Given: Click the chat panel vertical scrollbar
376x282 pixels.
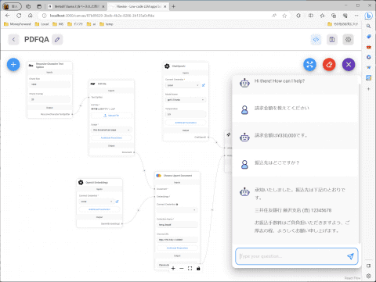Looking at the screenshot, I should (360, 163).
